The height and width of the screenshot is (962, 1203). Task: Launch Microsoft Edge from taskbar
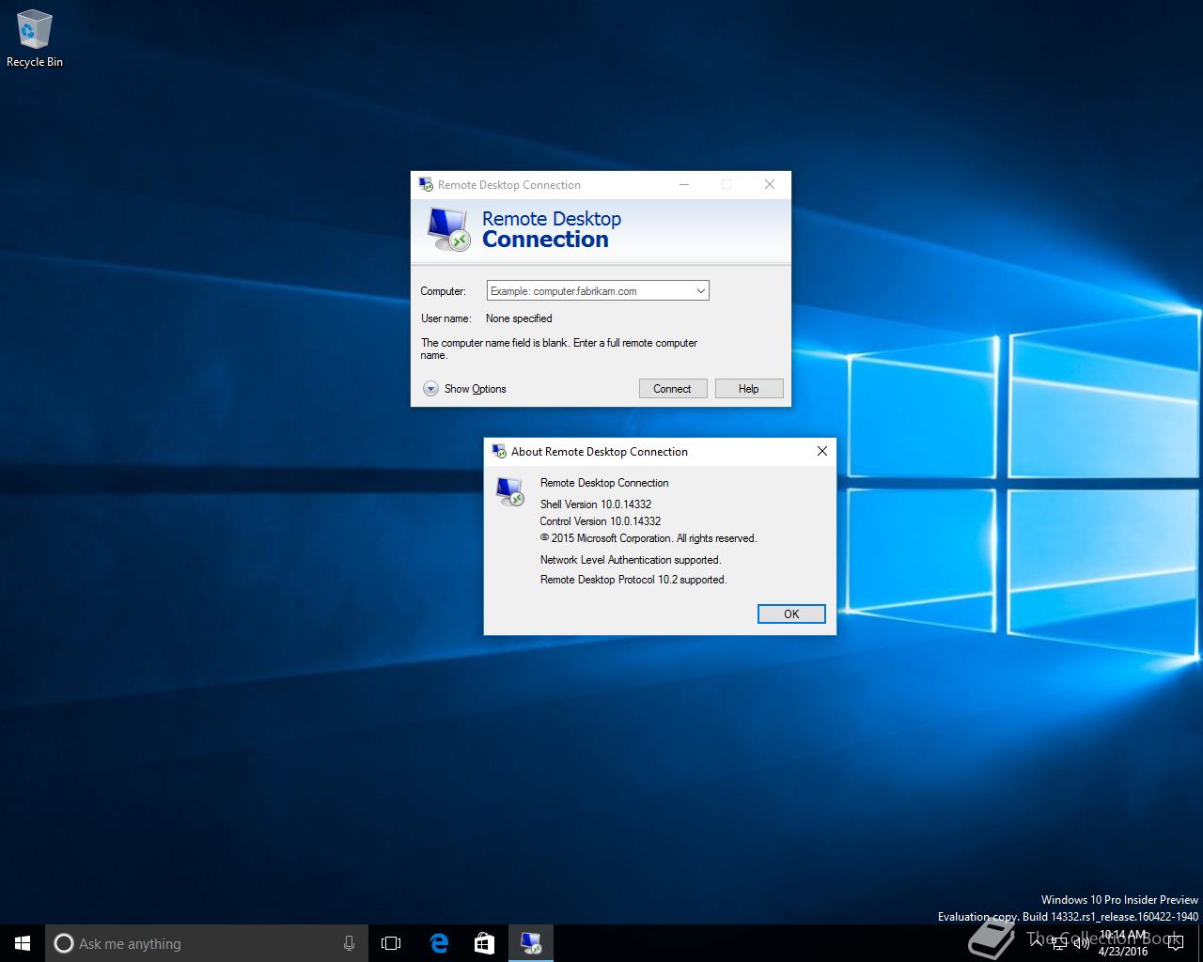pyautogui.click(x=438, y=943)
